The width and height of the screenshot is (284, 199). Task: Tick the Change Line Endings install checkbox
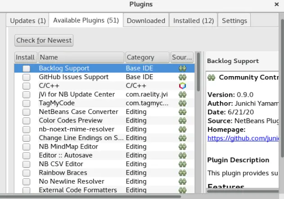[x=26, y=138]
